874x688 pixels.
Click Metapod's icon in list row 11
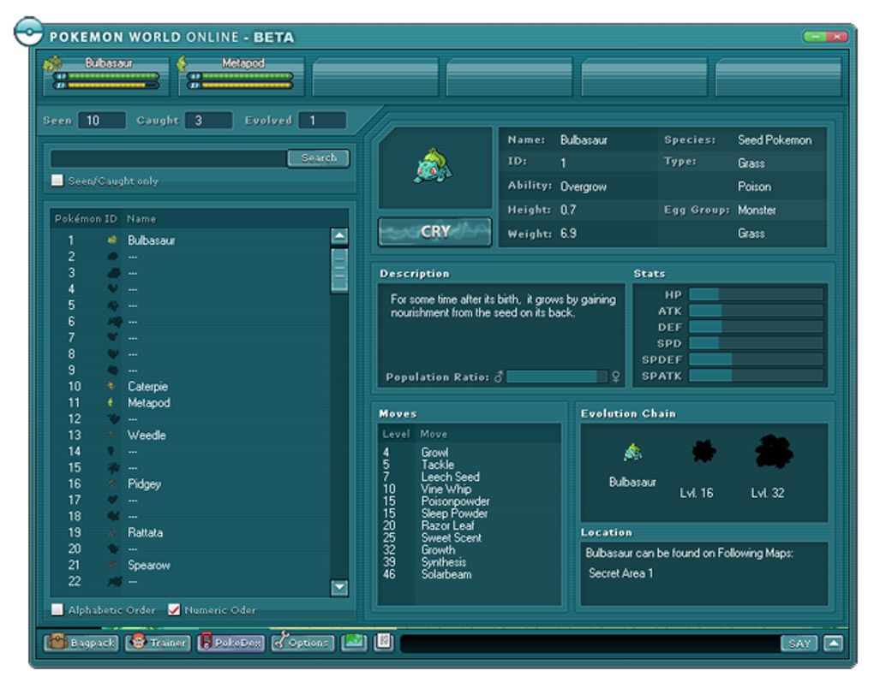111,402
